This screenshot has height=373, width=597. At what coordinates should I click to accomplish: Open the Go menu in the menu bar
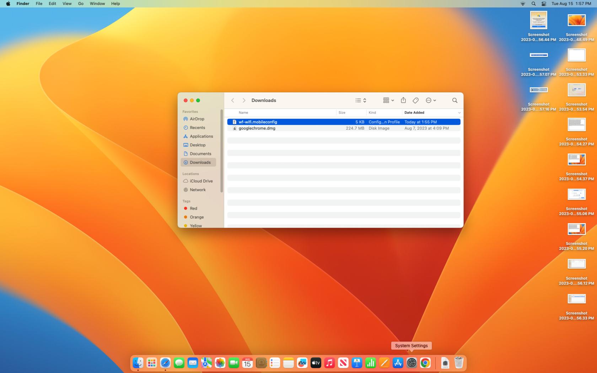coord(81,4)
